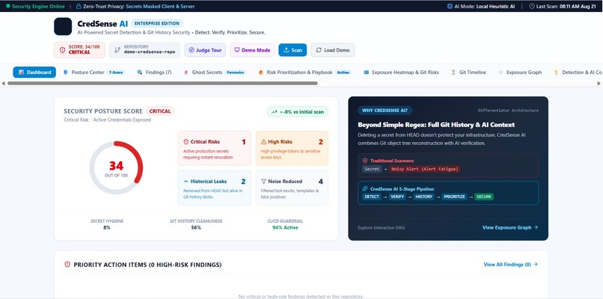This screenshot has width=603, height=299.
Task: Click the VERIFY pipeline stage chip
Action: coord(397,197)
